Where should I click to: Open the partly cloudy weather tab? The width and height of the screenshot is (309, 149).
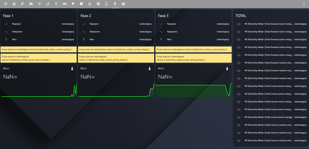pyautogui.click(x=90, y=4)
